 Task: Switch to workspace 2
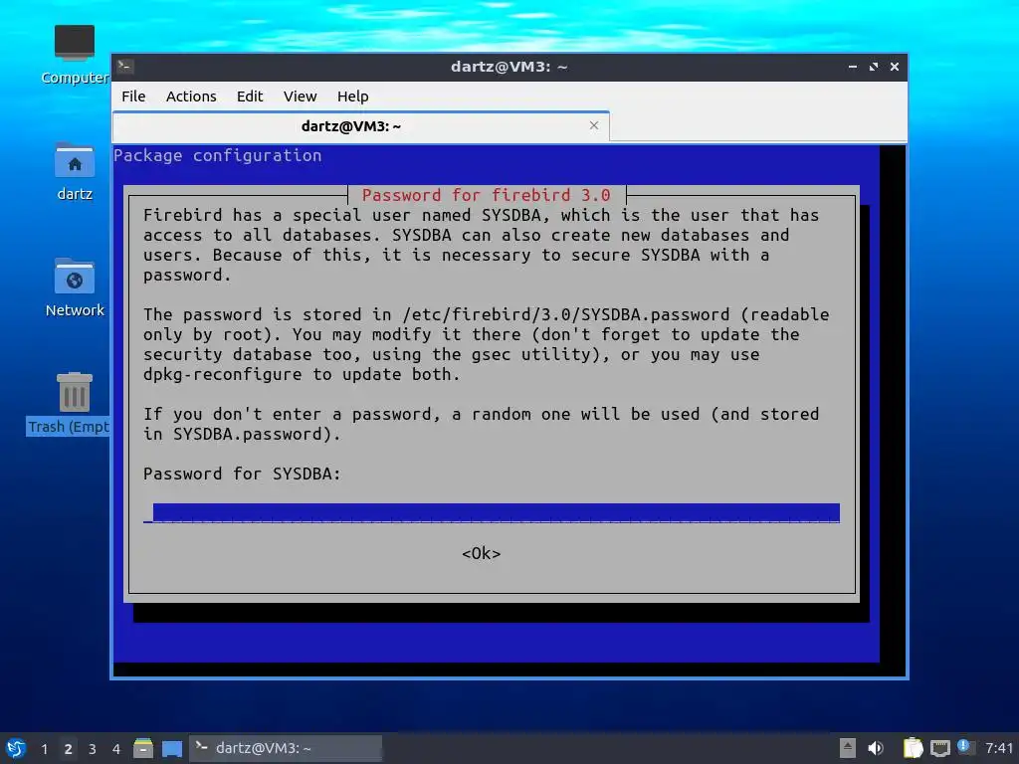tap(69, 749)
